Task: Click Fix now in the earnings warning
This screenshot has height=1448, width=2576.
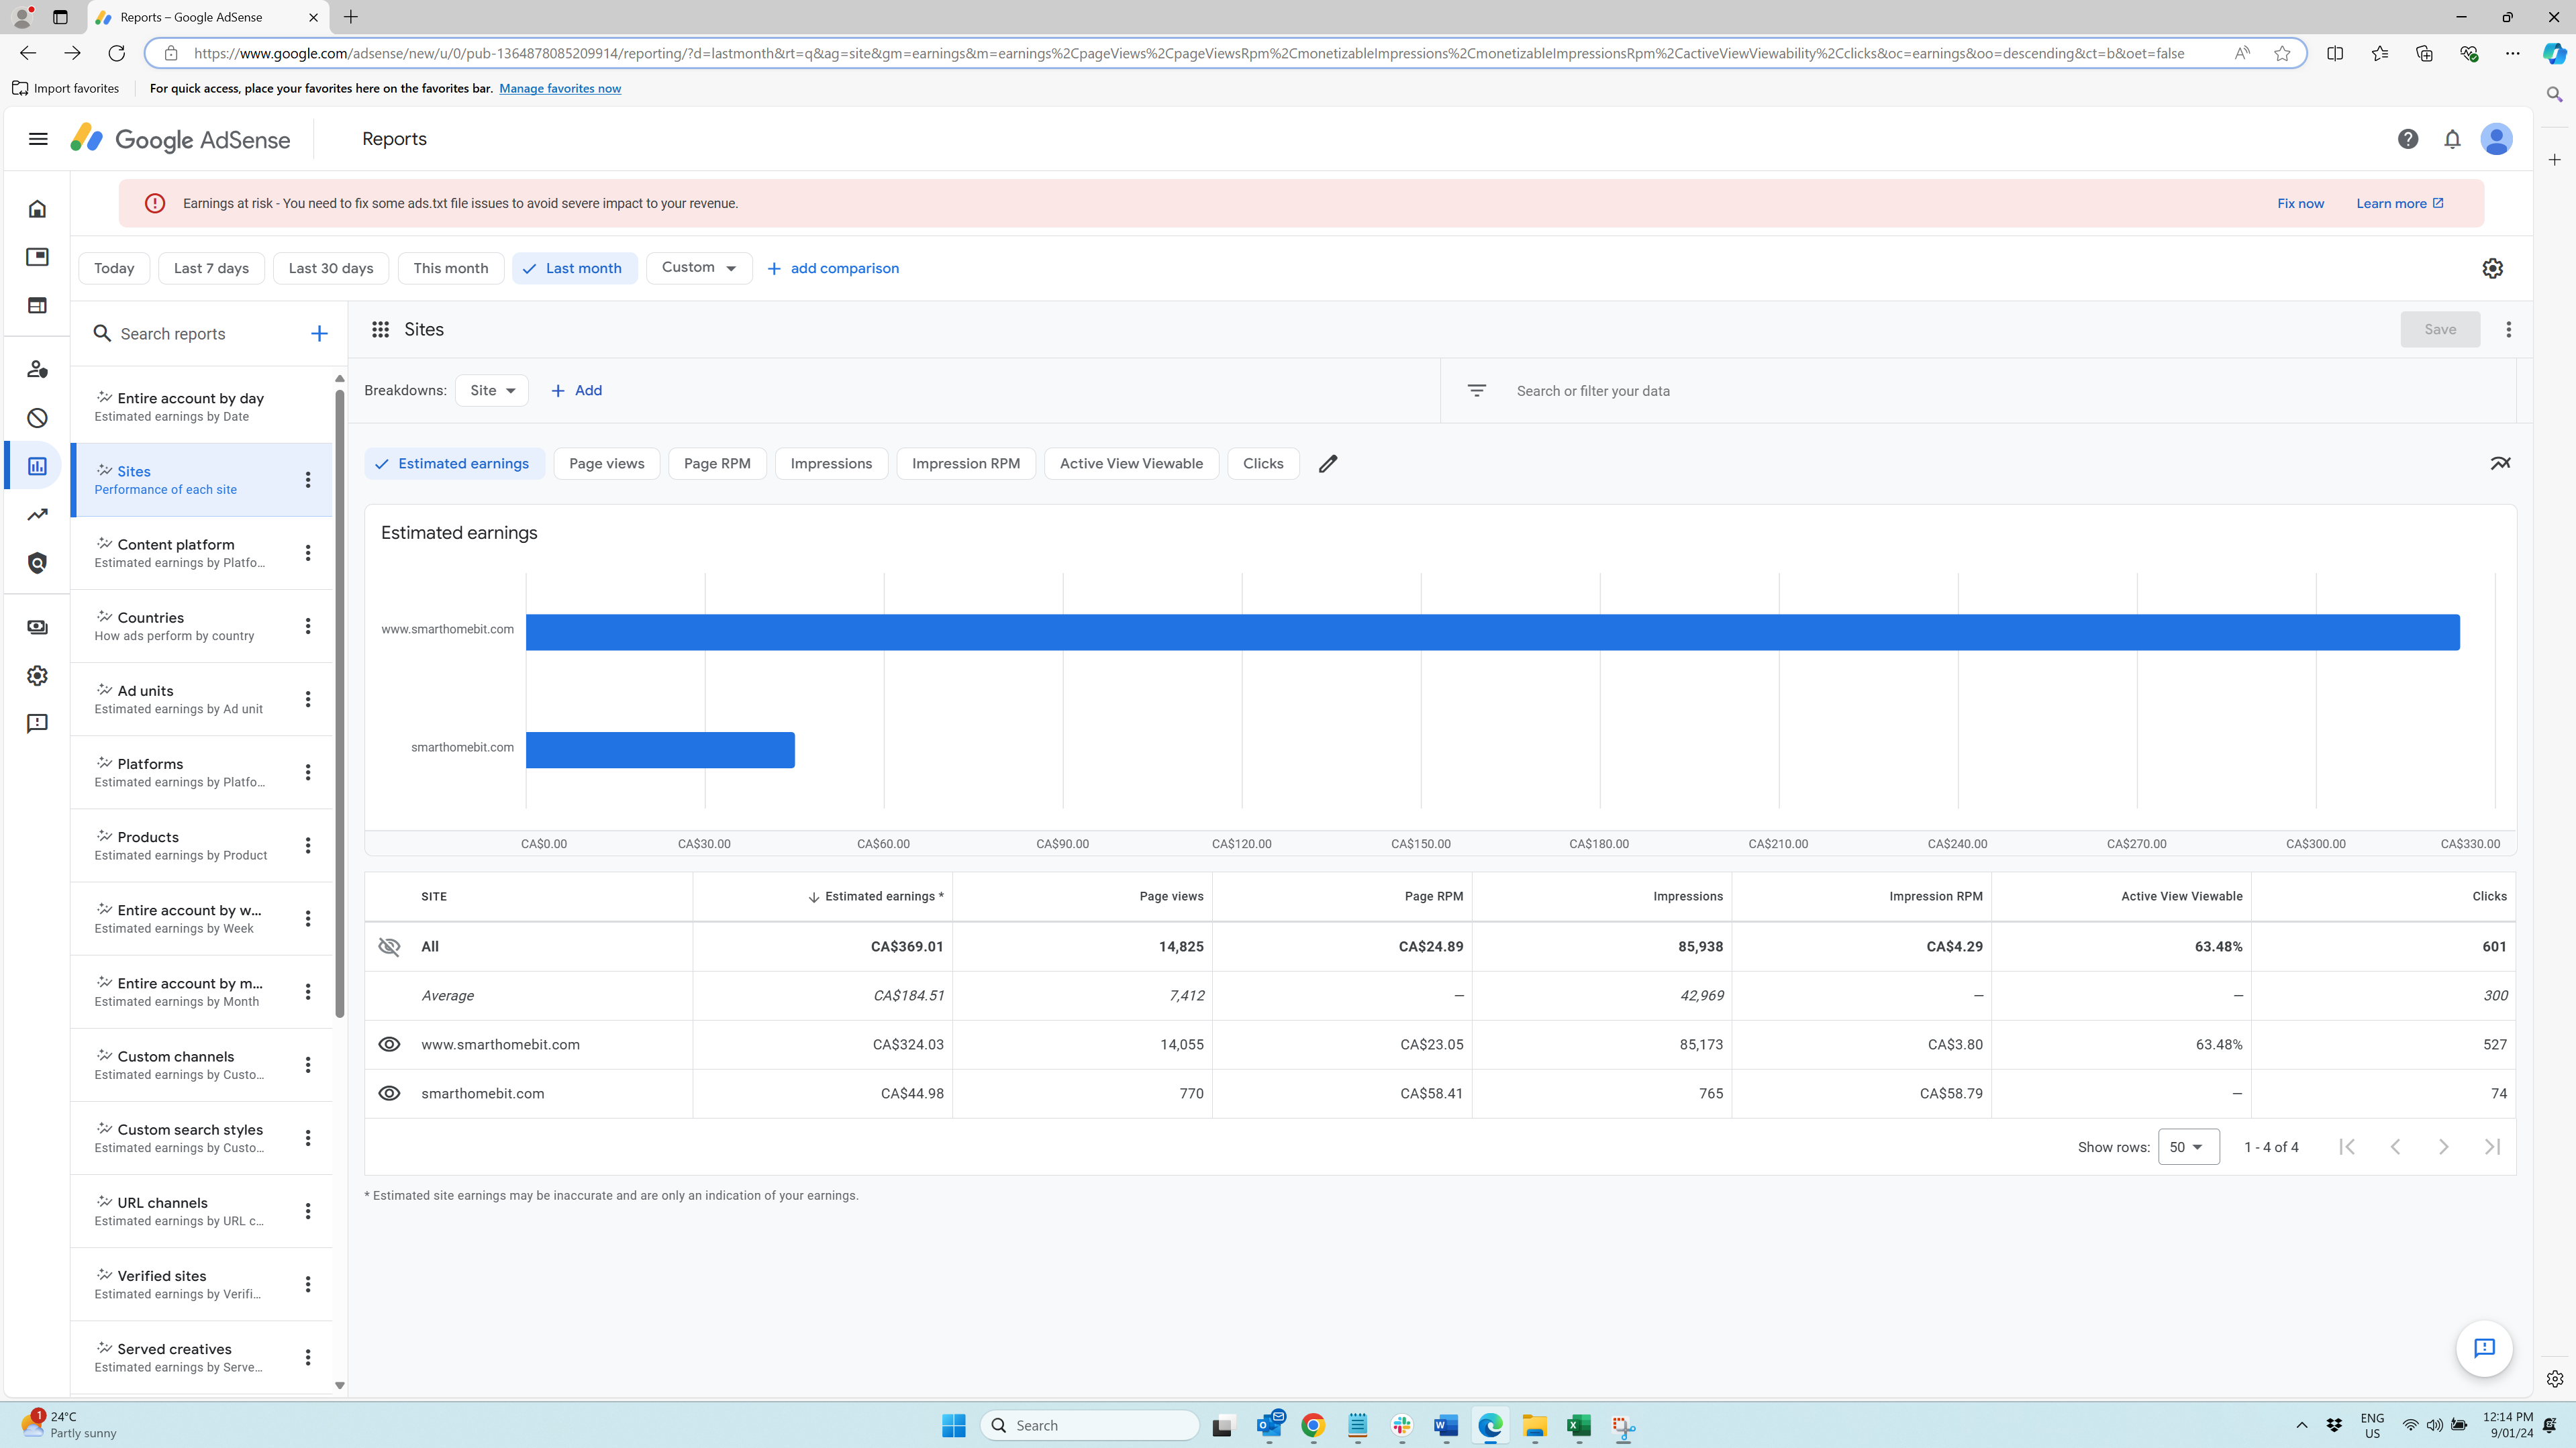Action: (2300, 204)
